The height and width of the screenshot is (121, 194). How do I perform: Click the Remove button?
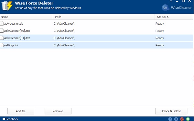(x=58, y=111)
